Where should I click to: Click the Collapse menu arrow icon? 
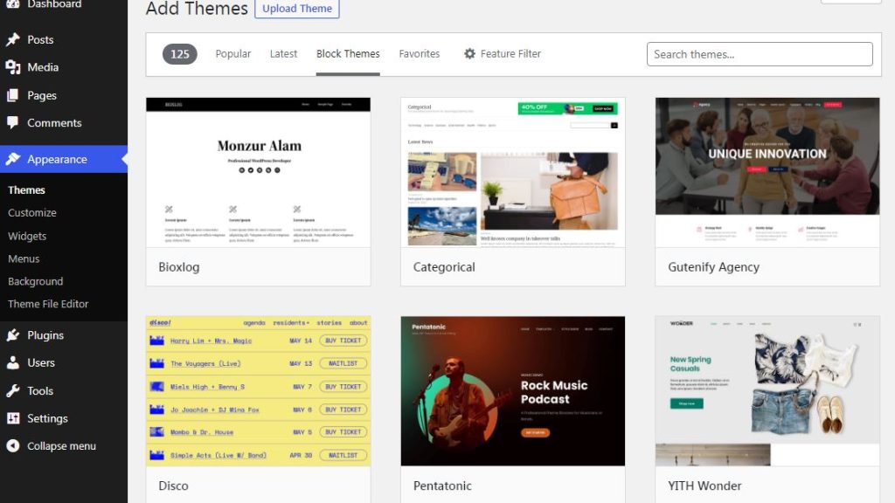(12, 446)
